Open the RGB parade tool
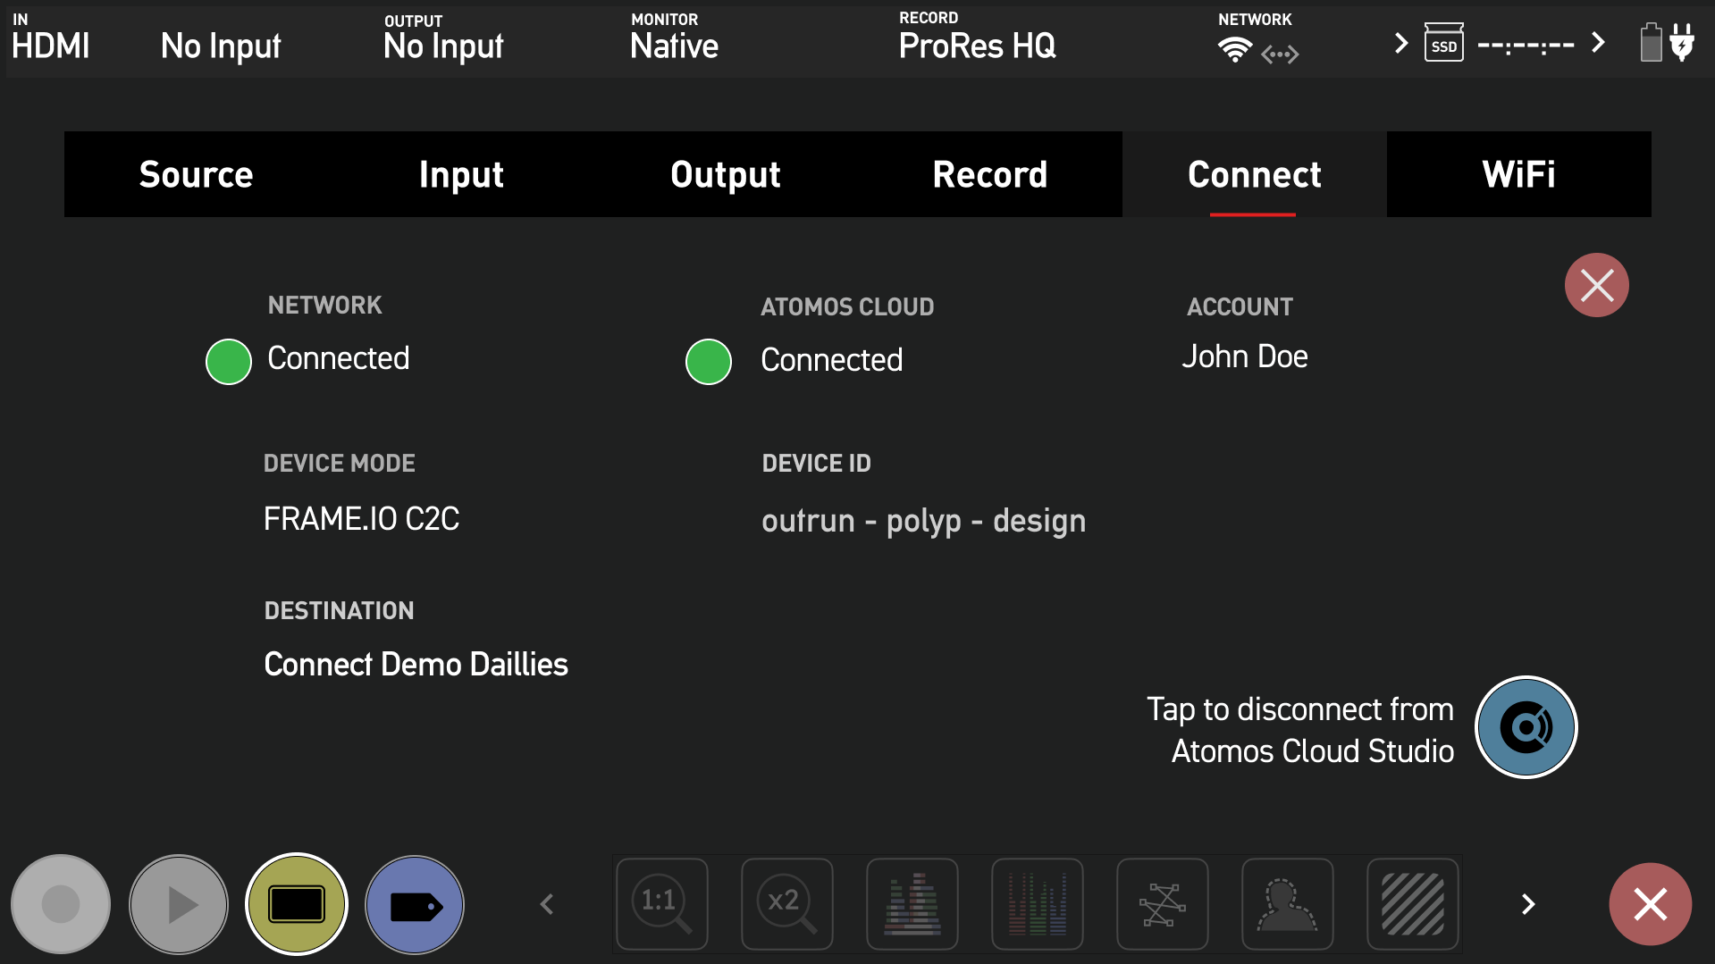1715x964 pixels. 1038,904
